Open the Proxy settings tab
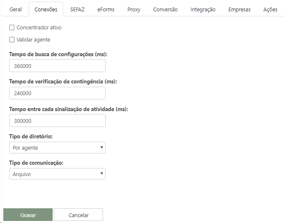 (x=134, y=9)
